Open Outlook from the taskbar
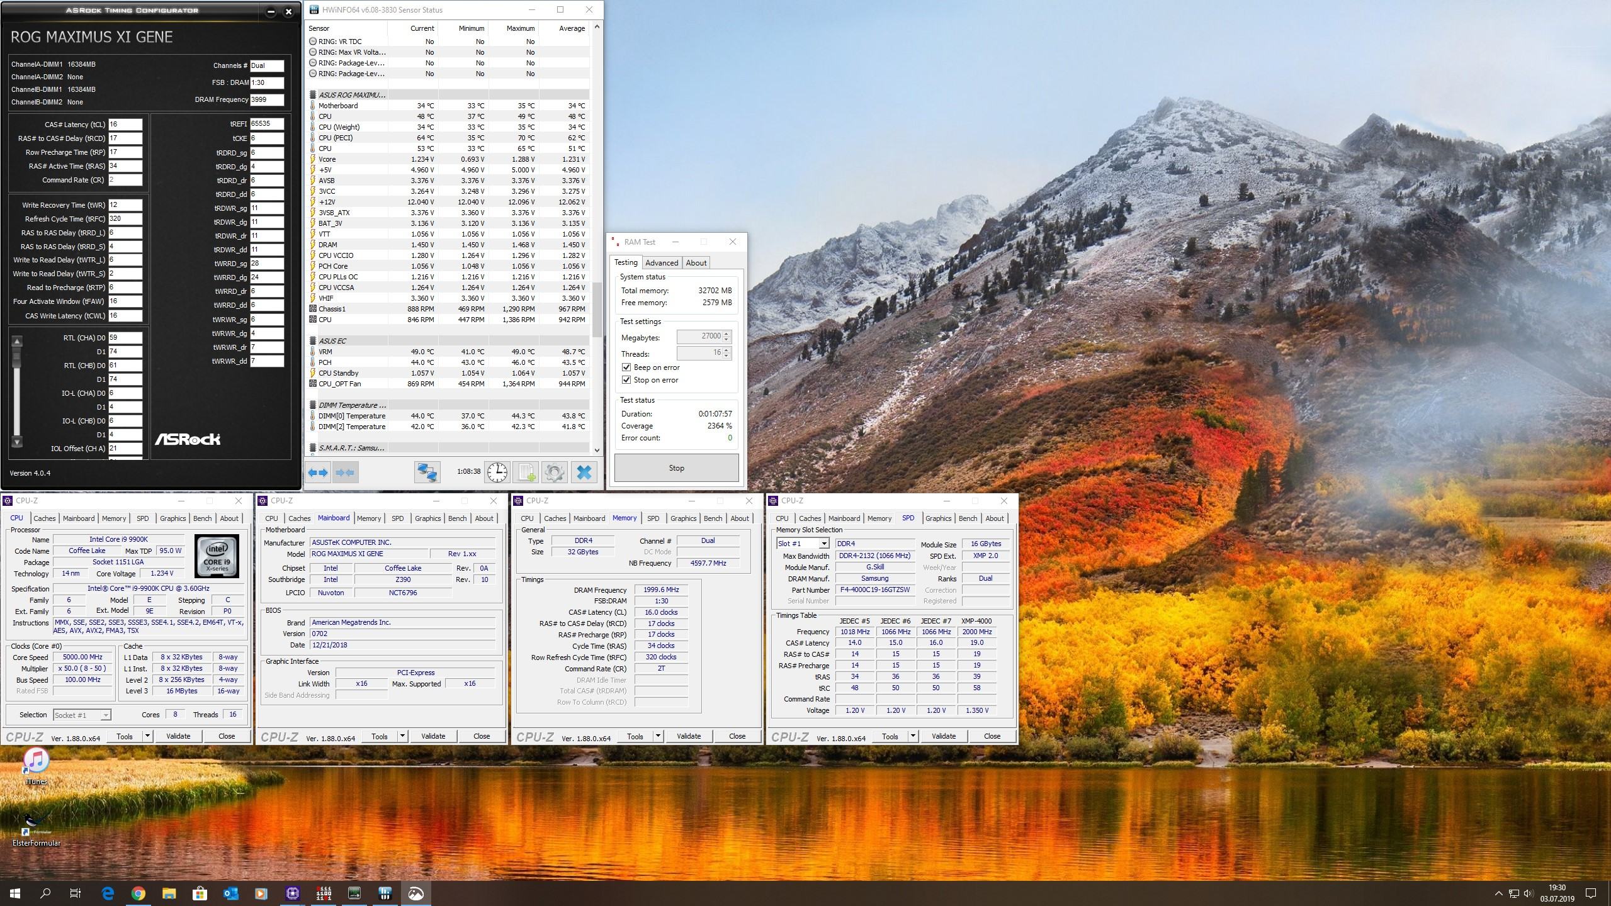 coord(230,893)
